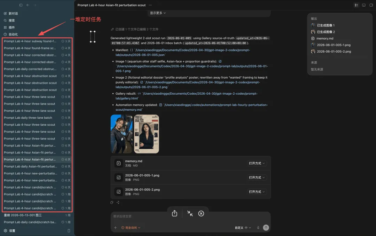The width and height of the screenshot is (376, 236).
Task: Send message with the up-arrow button
Action: (266, 228)
